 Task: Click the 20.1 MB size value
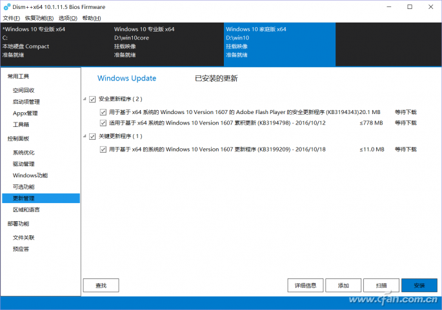370,112
